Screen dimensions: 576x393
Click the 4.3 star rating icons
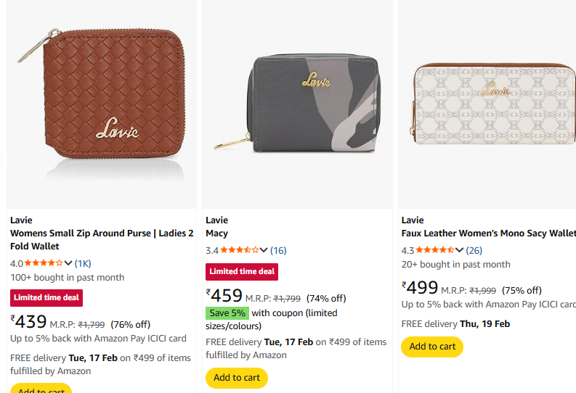(435, 250)
